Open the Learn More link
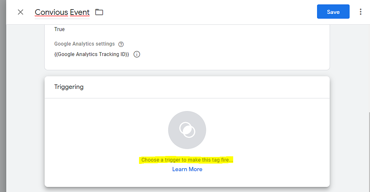Viewport: 370px width, 192px height. coord(187,169)
